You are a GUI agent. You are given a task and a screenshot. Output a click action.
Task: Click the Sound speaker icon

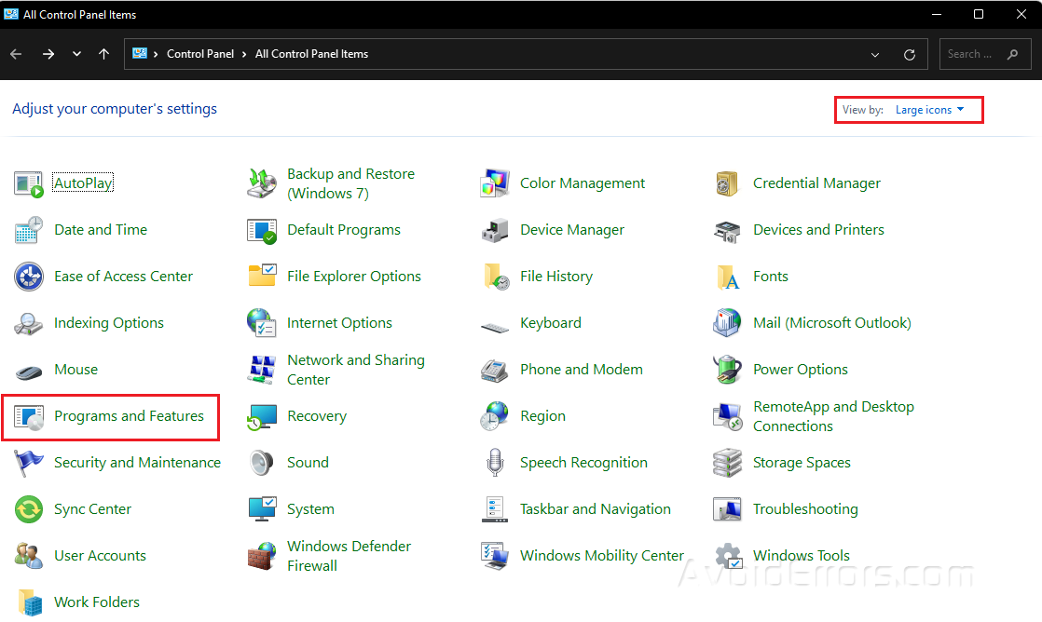tap(262, 463)
